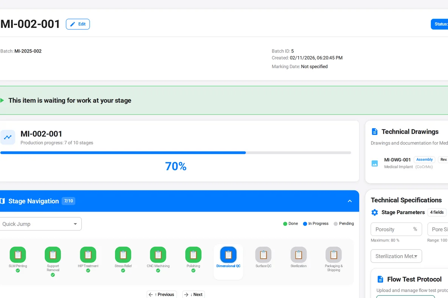This screenshot has height=298, width=448.
Task: Click the 70% production progress bar
Action: click(175, 153)
